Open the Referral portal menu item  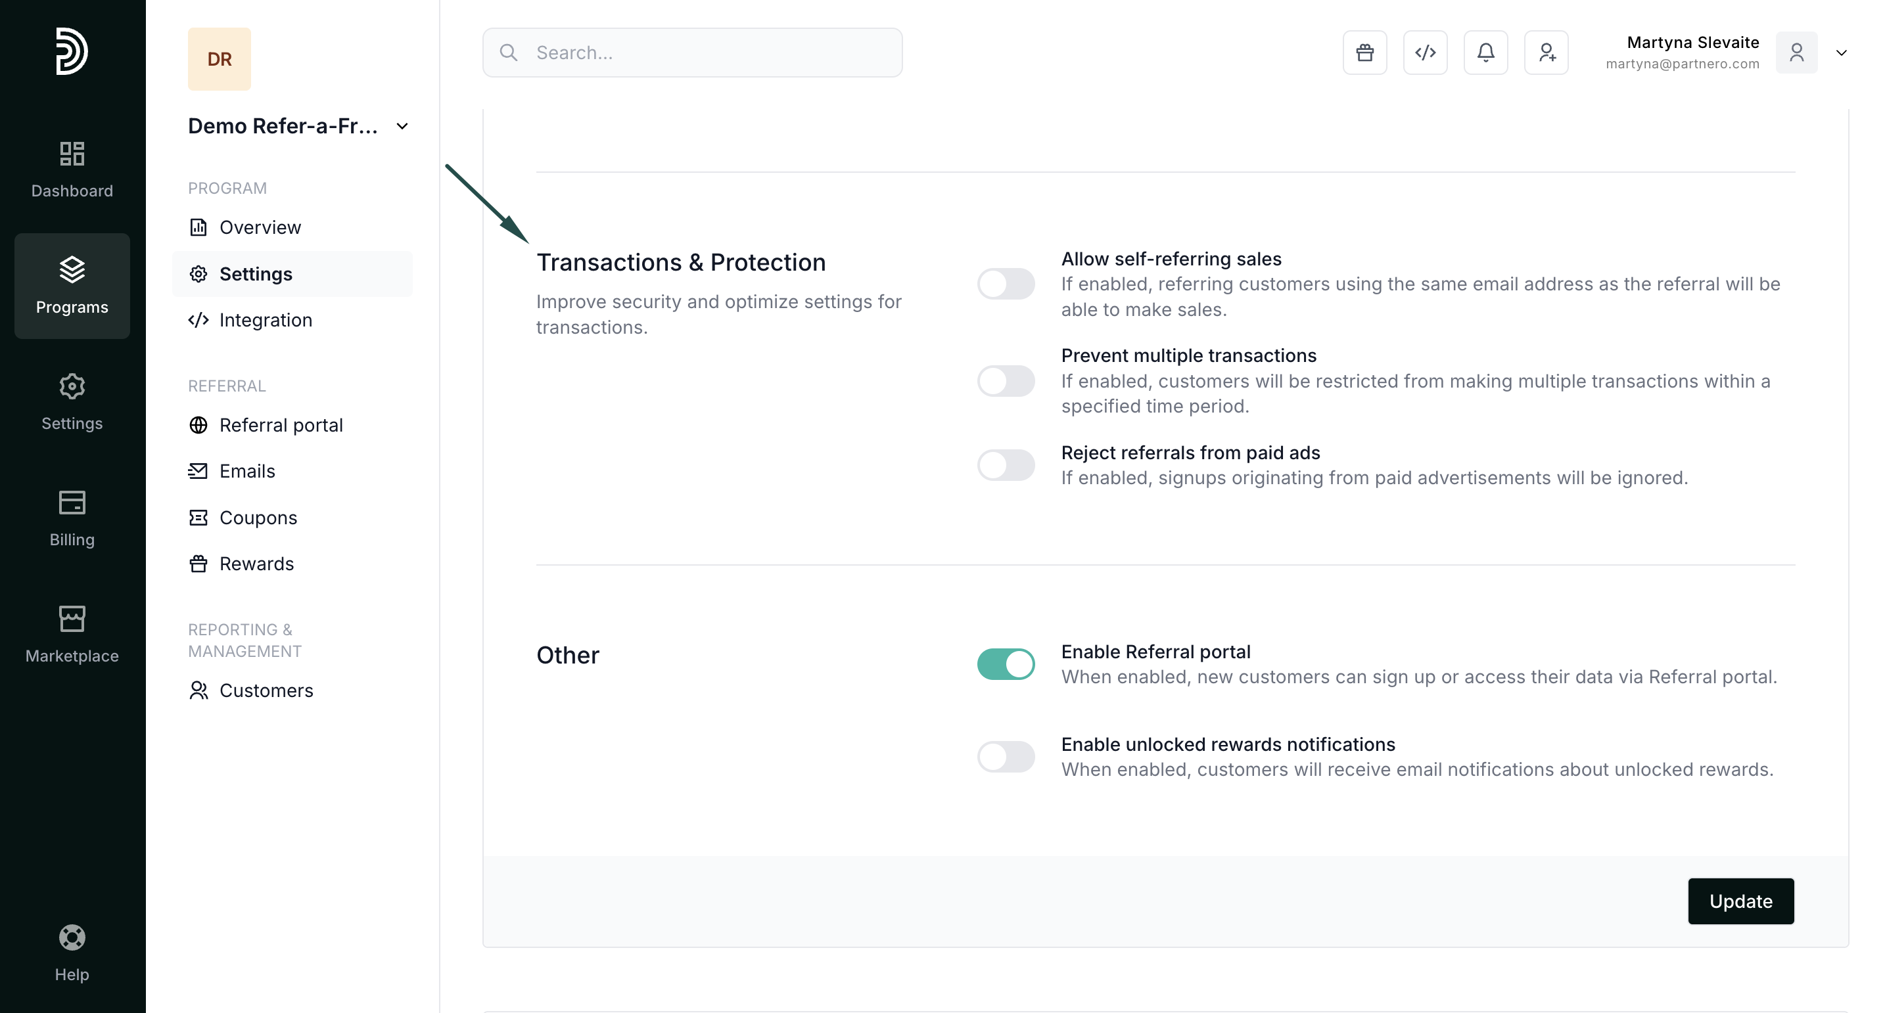tap(280, 425)
